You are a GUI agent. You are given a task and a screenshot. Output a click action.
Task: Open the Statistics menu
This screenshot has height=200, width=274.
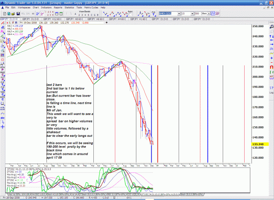coord(69,7)
